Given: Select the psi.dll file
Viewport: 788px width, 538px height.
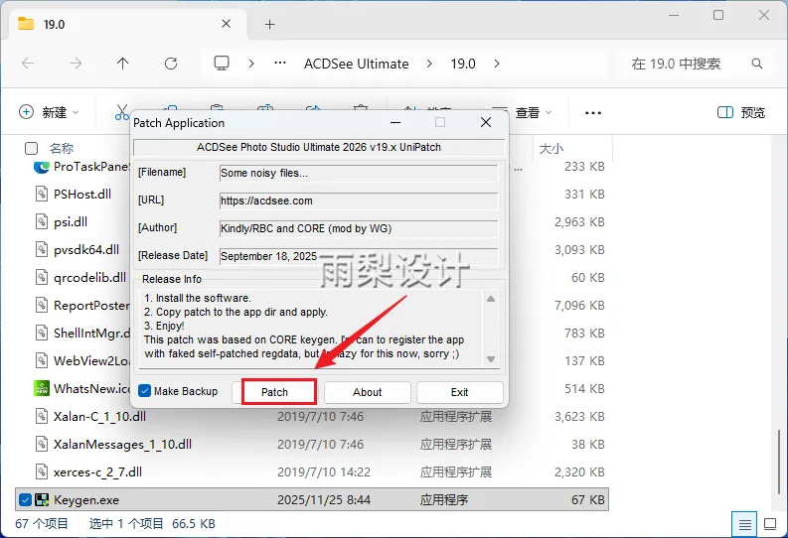Looking at the screenshot, I should pos(71,221).
